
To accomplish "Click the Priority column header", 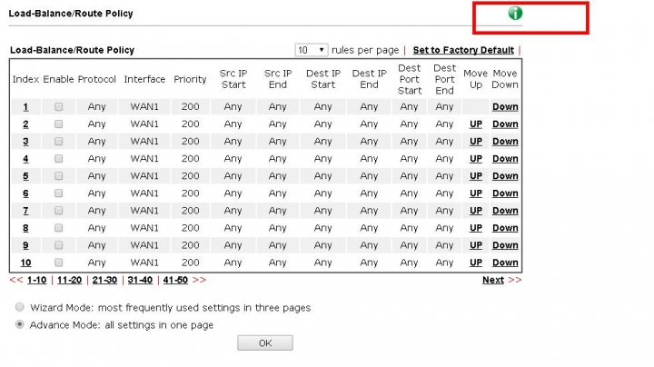I will click(190, 79).
